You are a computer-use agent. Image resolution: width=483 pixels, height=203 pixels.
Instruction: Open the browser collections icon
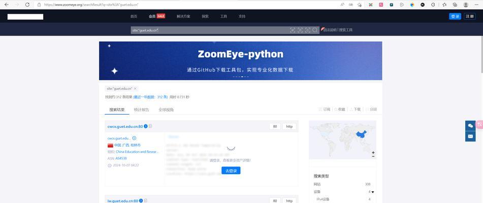[455, 5]
